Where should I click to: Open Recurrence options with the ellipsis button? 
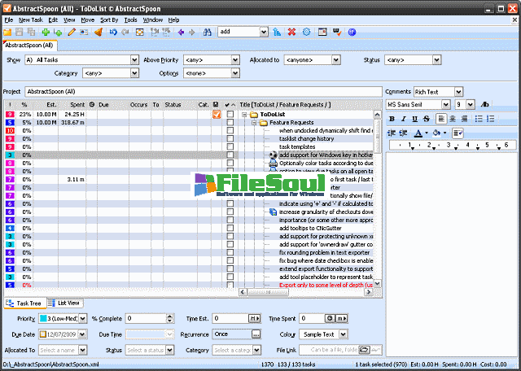tap(256, 334)
